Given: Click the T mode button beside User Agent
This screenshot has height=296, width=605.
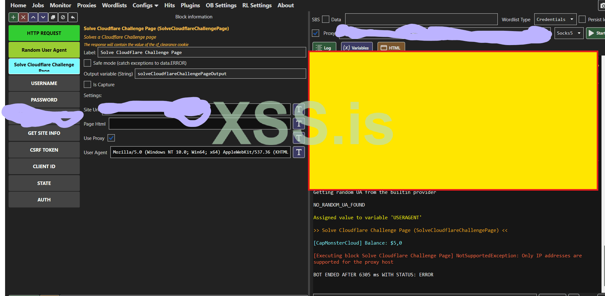Looking at the screenshot, I should click(299, 152).
